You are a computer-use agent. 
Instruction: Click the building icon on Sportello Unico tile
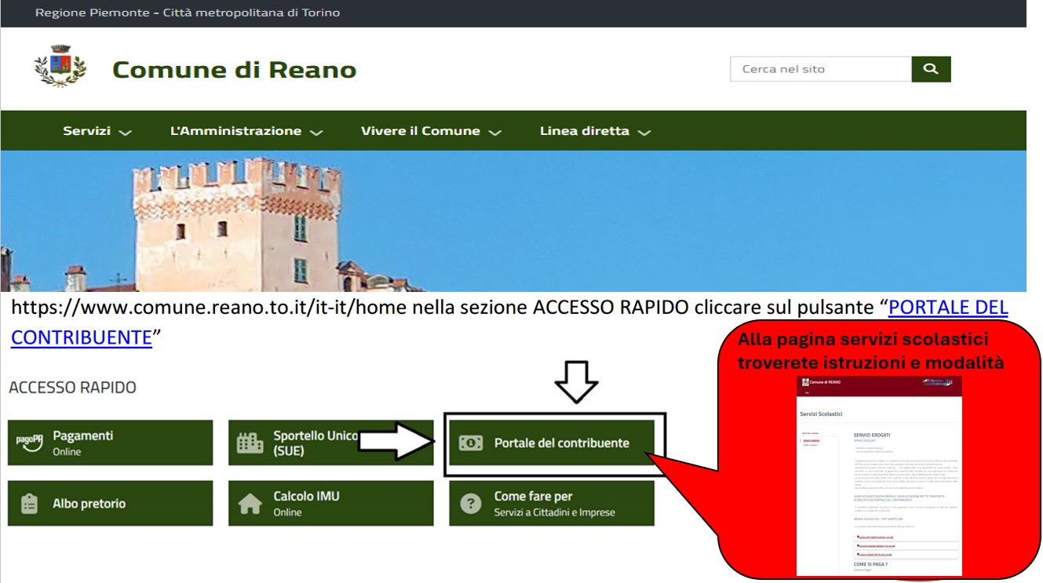[250, 443]
